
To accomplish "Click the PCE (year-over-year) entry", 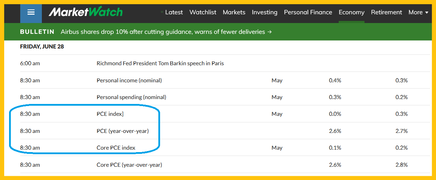I will pos(122,131).
